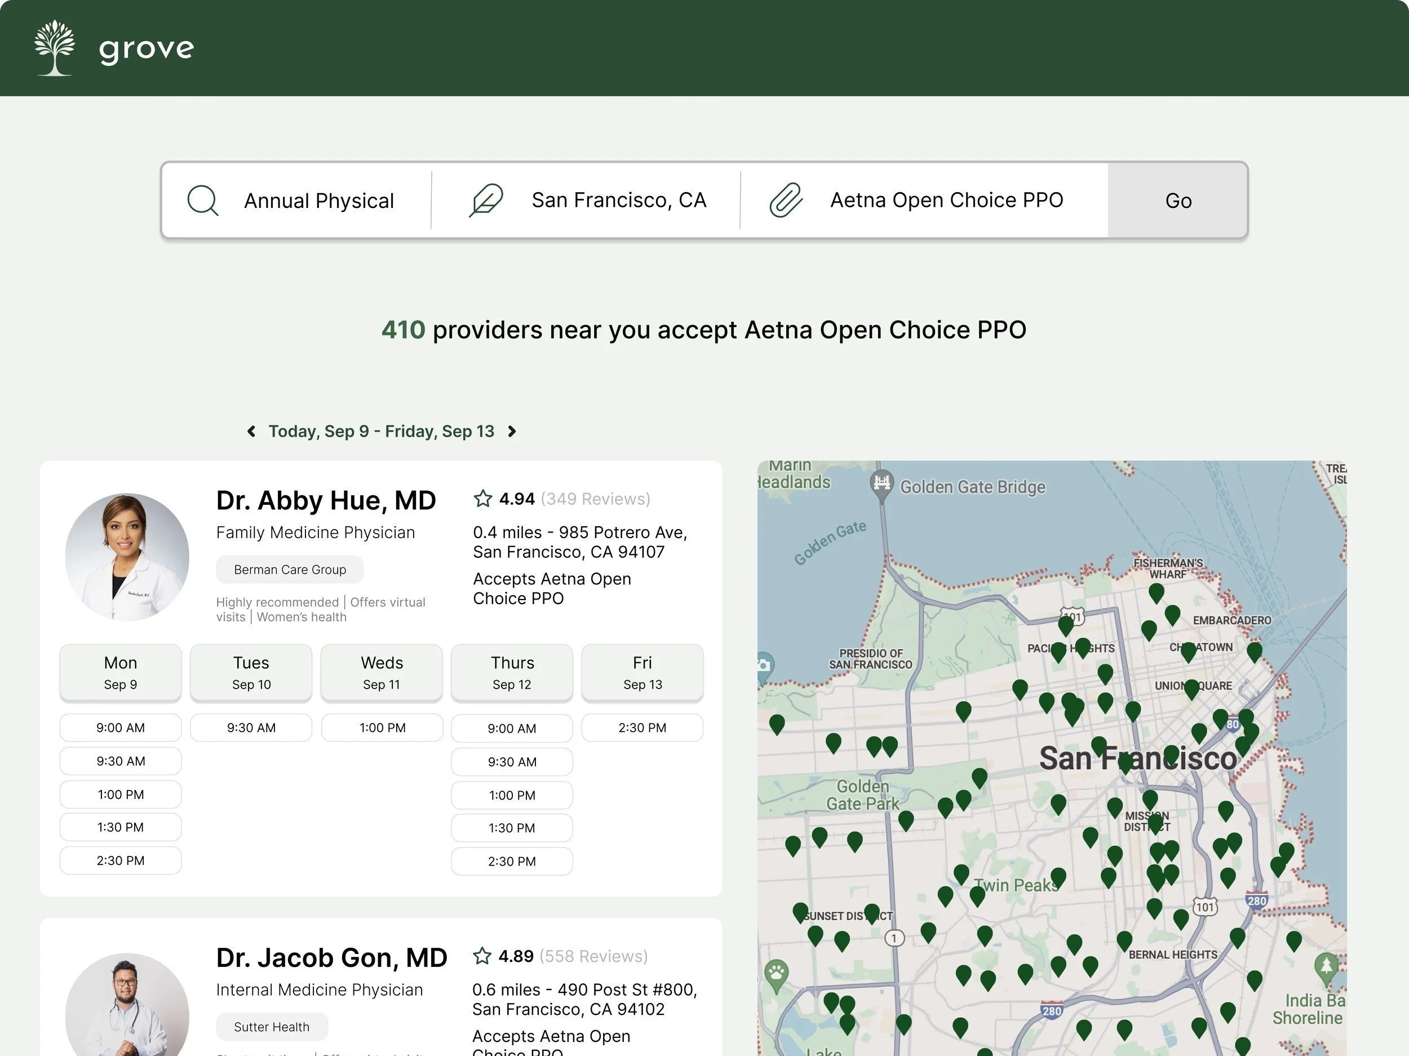The image size is (1409, 1056).
Task: Click the Go search button
Action: 1178,201
